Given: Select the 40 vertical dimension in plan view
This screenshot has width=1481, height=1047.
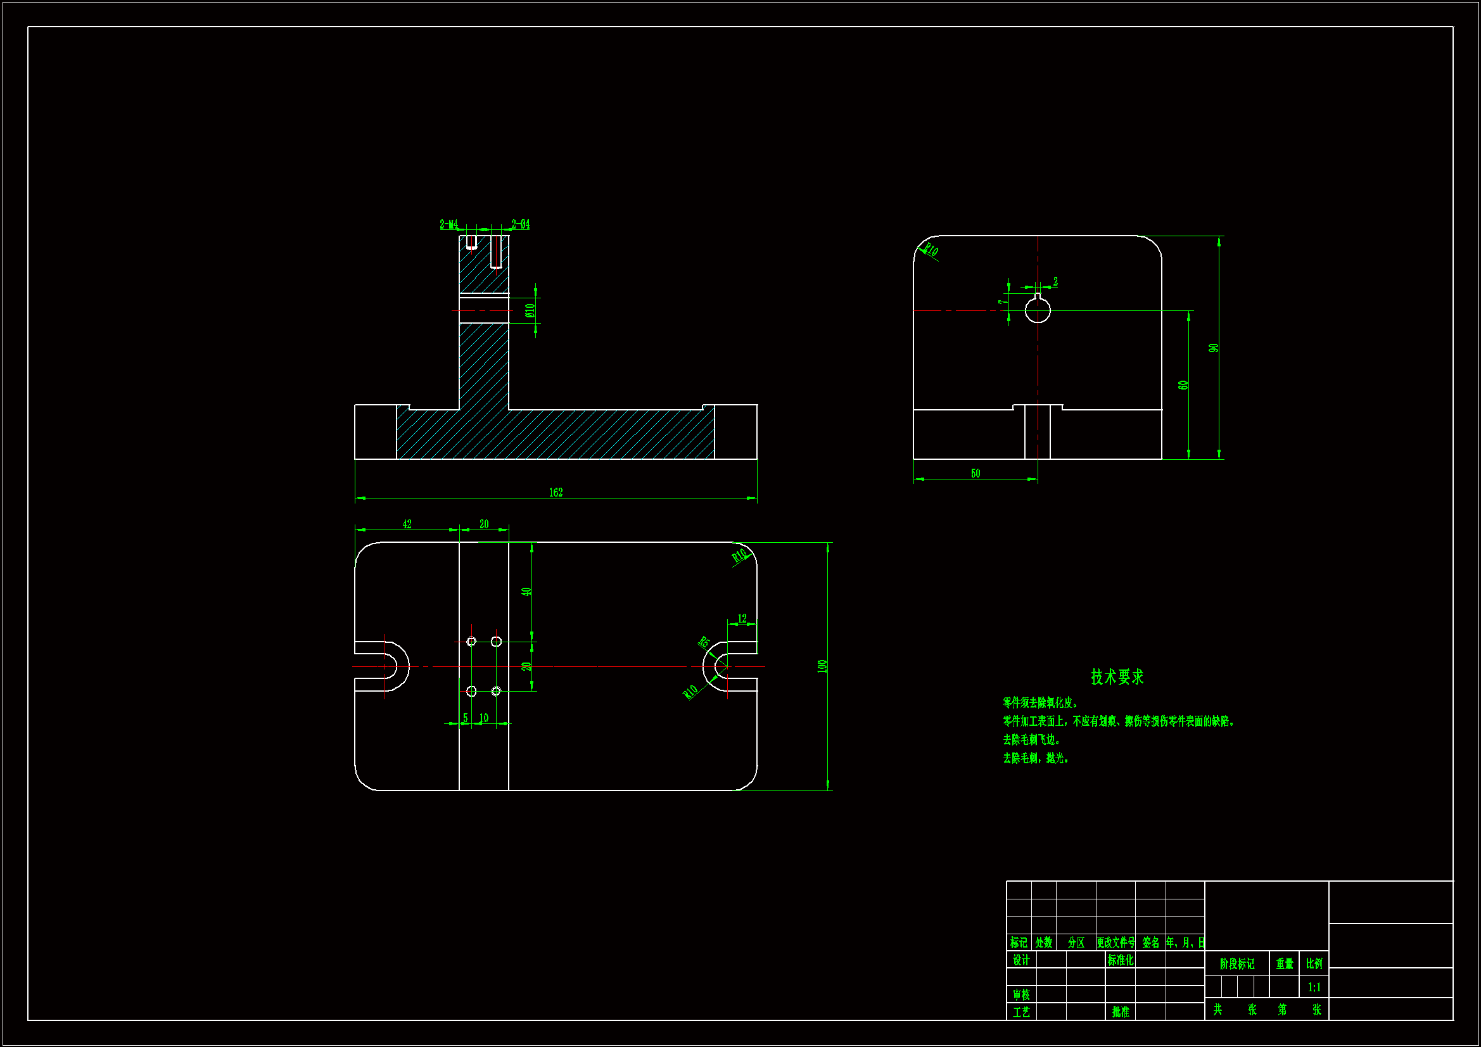Looking at the screenshot, I should [x=526, y=591].
